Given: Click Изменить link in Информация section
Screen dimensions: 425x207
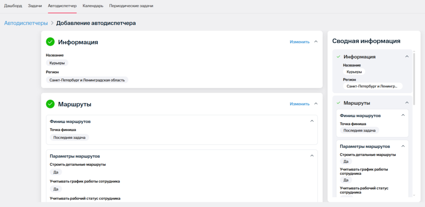Looking at the screenshot, I should (x=299, y=42).
